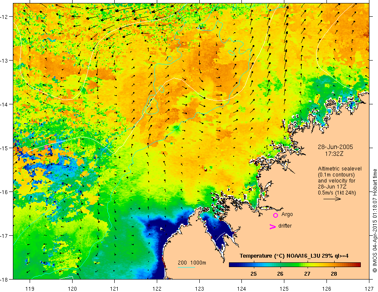Click the 'Altimetric sealevel' caption line
This screenshot has height=292, width=378.
click(x=340, y=169)
